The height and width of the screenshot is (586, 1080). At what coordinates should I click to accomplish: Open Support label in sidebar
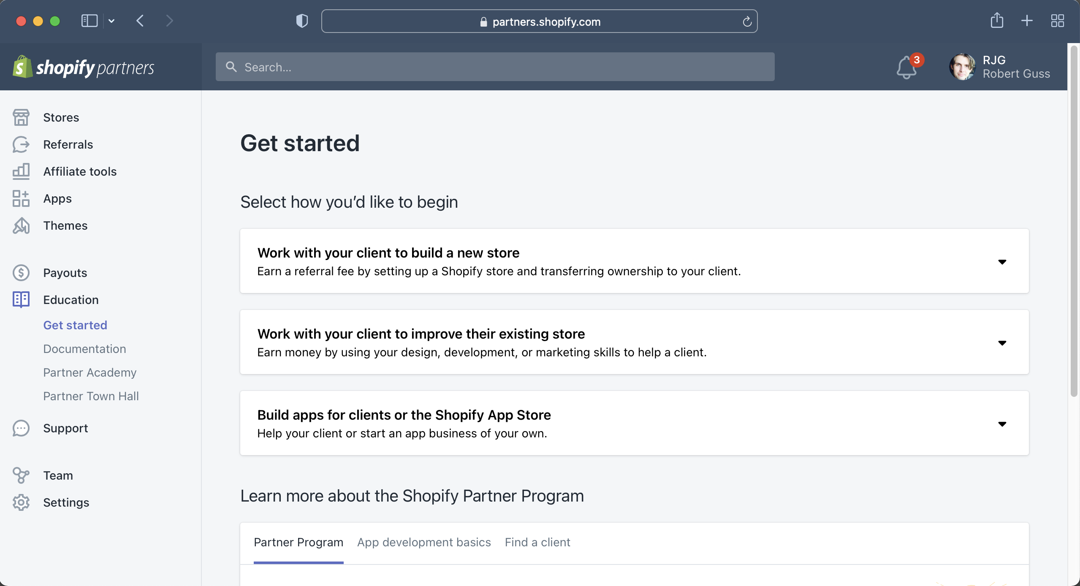click(65, 428)
